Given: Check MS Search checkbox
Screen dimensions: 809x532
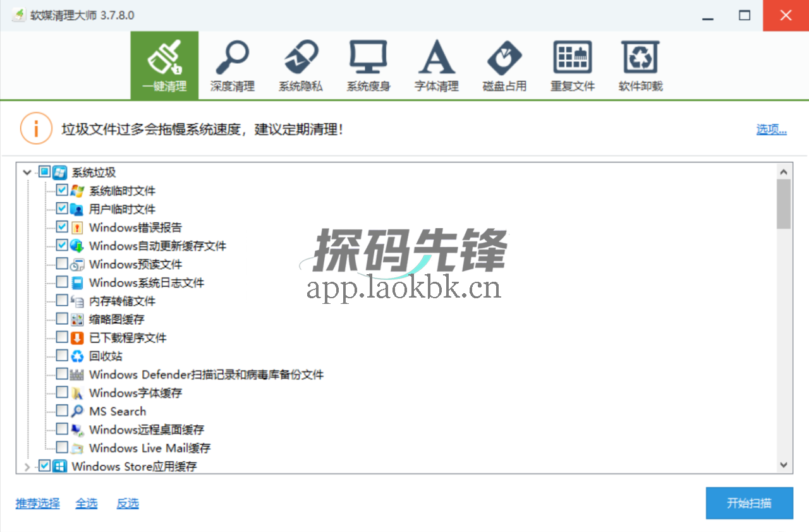Looking at the screenshot, I should pyautogui.click(x=62, y=411).
